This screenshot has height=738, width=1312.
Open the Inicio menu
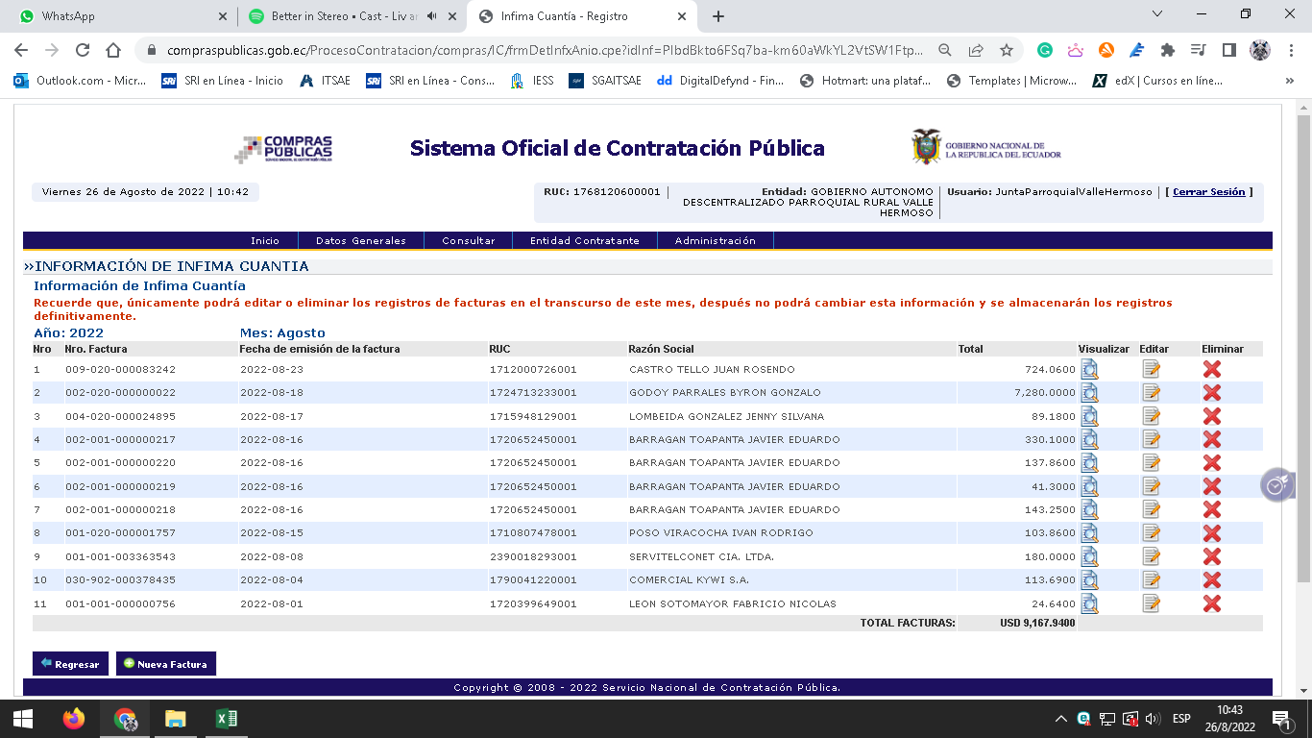pyautogui.click(x=265, y=241)
